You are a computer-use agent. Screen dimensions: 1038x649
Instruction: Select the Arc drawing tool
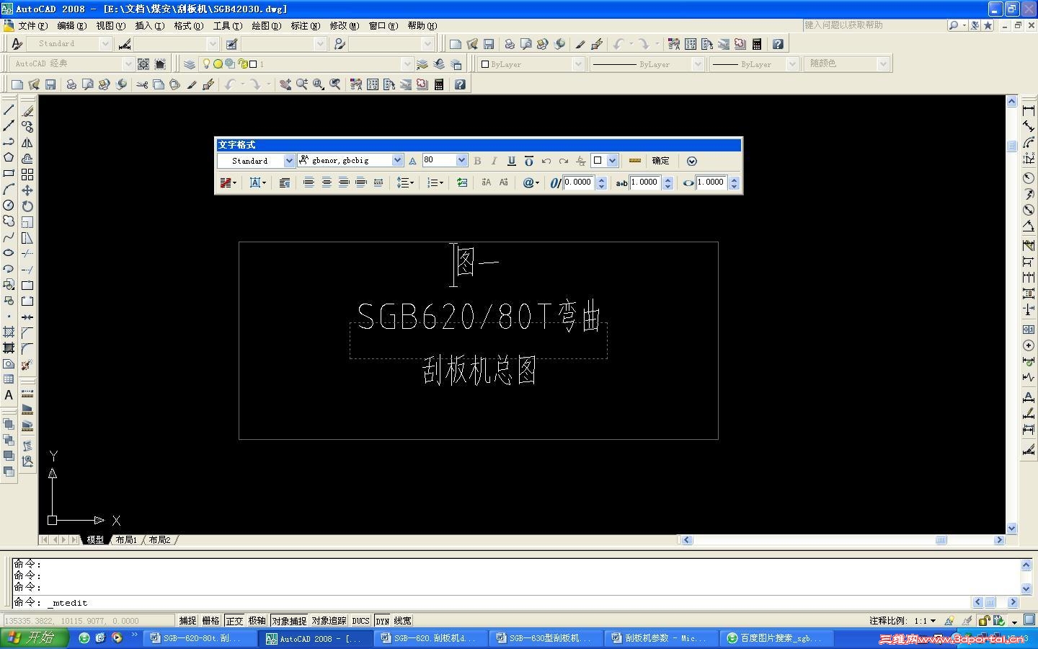click(x=9, y=190)
